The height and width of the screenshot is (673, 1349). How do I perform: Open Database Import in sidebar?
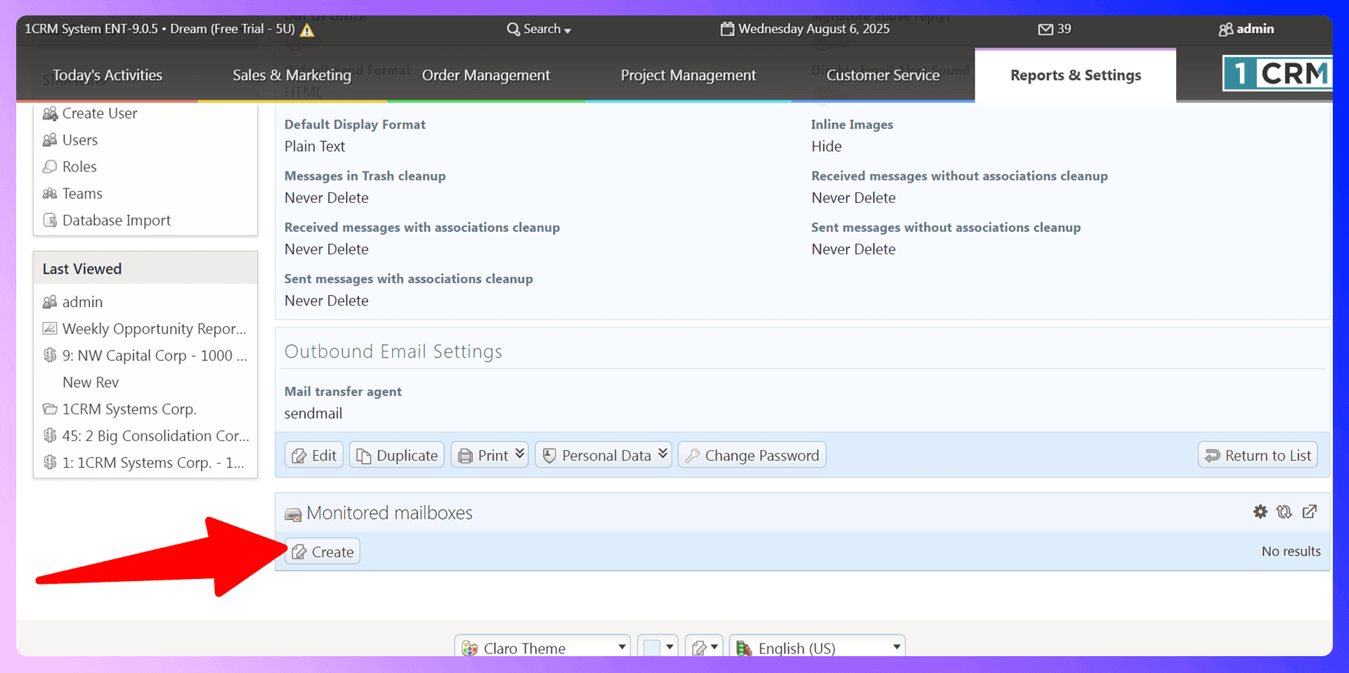click(x=116, y=220)
